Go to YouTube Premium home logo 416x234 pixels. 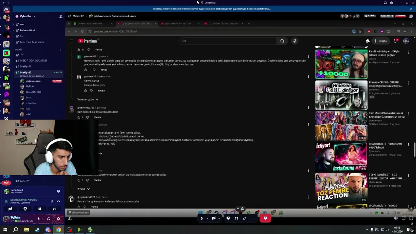click(88, 41)
